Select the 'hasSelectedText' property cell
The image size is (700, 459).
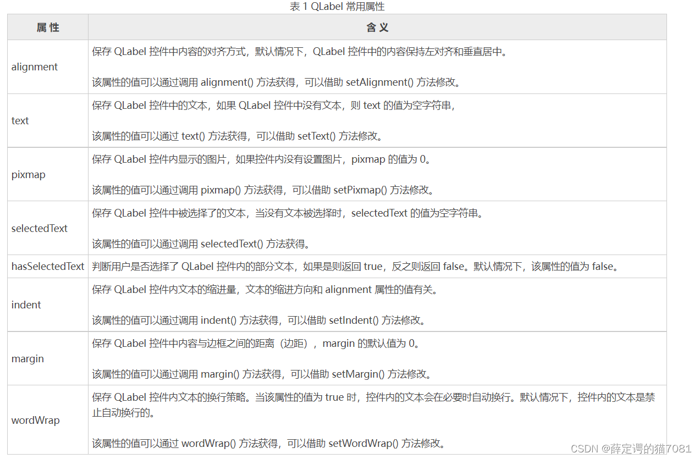48,266
